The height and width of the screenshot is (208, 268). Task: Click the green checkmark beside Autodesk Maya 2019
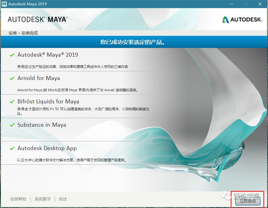point(12,55)
